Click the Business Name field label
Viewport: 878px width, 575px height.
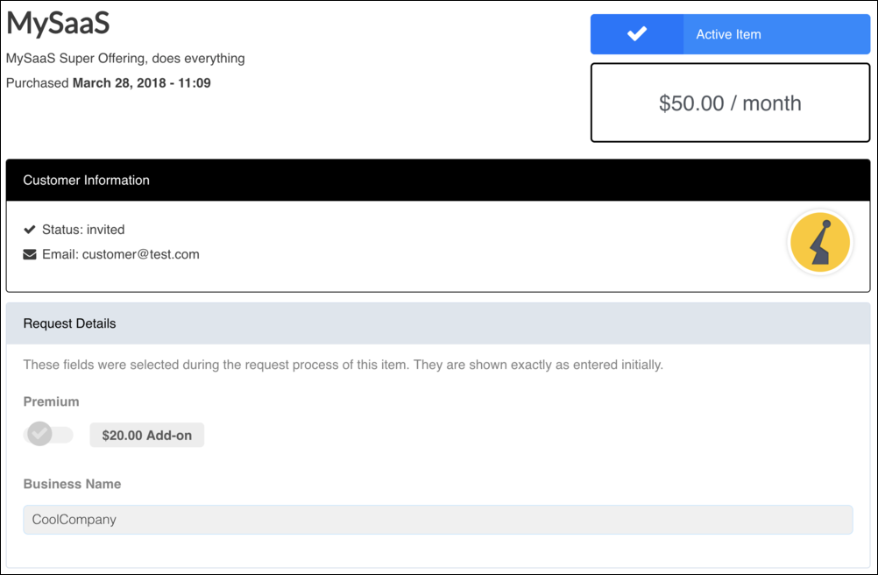coord(72,484)
